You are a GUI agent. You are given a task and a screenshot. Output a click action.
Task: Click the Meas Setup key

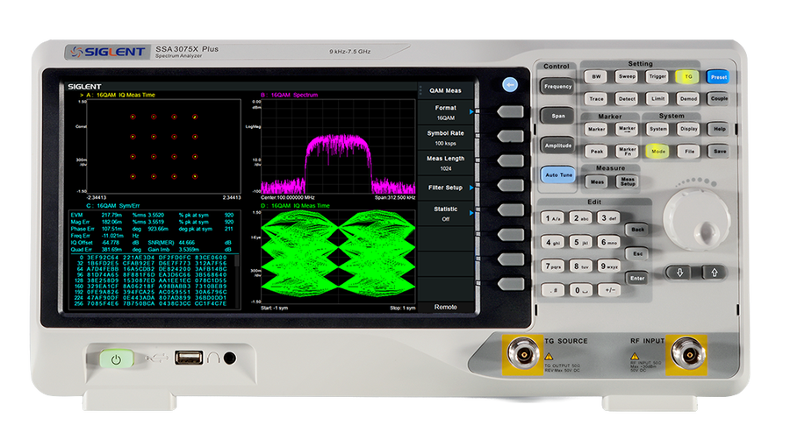click(x=628, y=181)
